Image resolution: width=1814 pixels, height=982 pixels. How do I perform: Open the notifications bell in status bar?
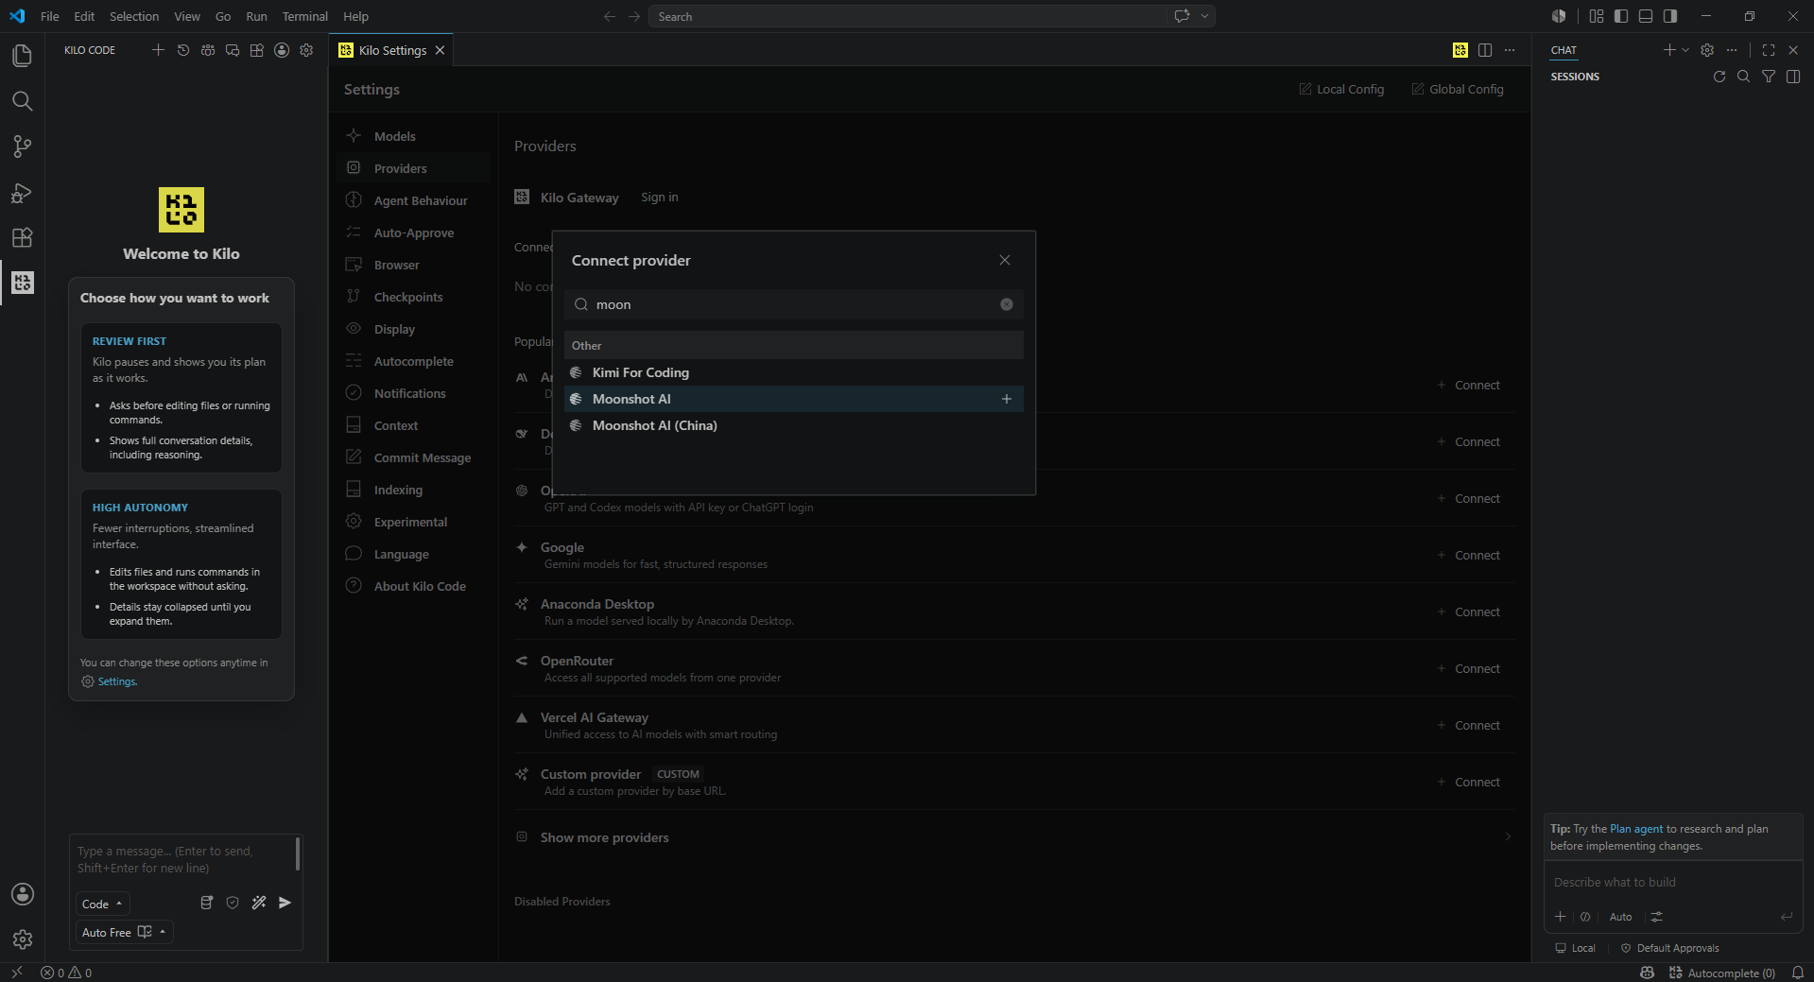1798,973
